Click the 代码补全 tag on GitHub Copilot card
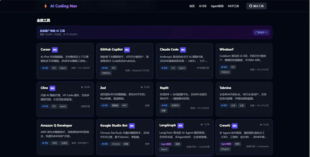 point(106,73)
